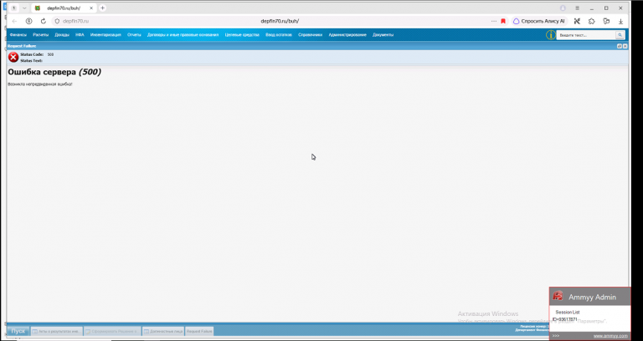Close the Request Failure panel
This screenshot has height=341, width=643.
tap(625, 46)
